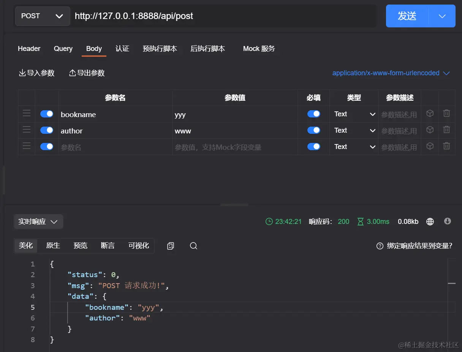Click the drag handle of the empty parameter row
This screenshot has width=462, height=352.
coord(26,146)
